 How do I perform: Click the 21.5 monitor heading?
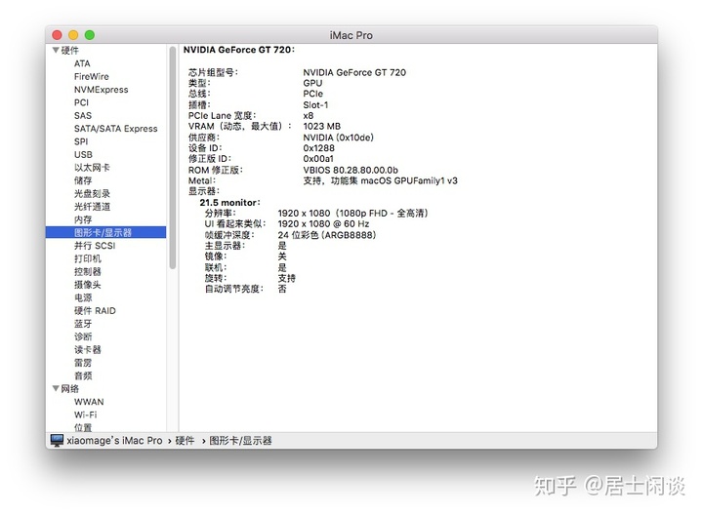229,202
